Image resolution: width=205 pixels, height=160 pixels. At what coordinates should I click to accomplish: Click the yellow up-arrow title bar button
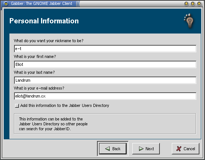193,3
